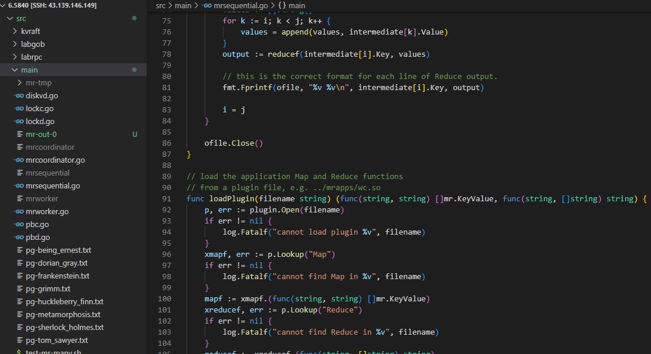Open pg-frankenstein.txt file
The width and height of the screenshot is (651, 354).
57,276
